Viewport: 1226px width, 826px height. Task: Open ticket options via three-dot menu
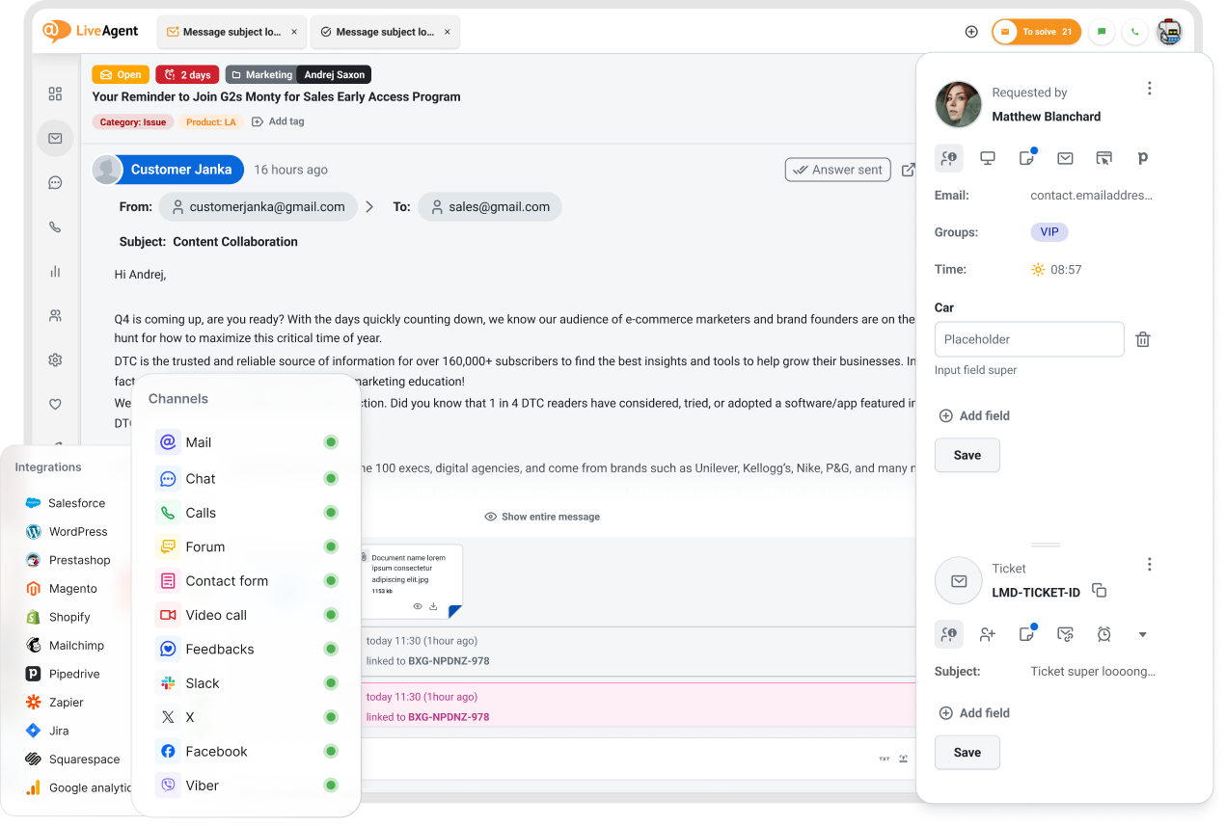(1149, 563)
